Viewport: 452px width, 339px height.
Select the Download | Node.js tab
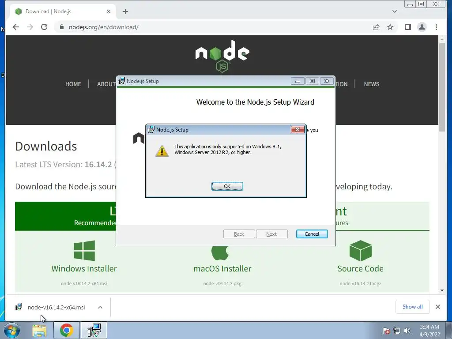[63, 11]
